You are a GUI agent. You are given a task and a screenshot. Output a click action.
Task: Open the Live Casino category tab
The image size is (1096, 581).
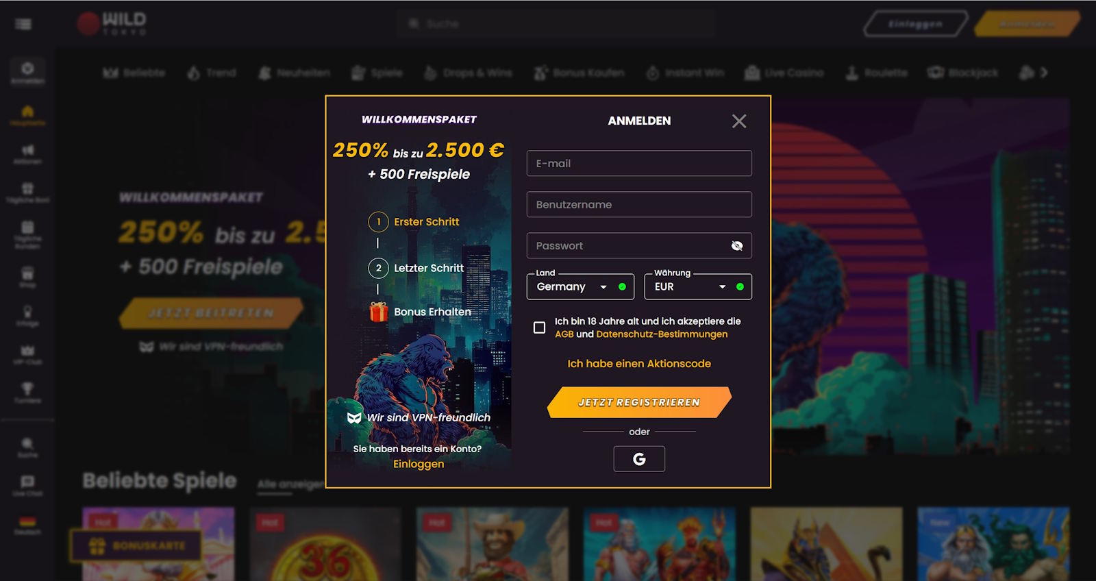coord(784,73)
